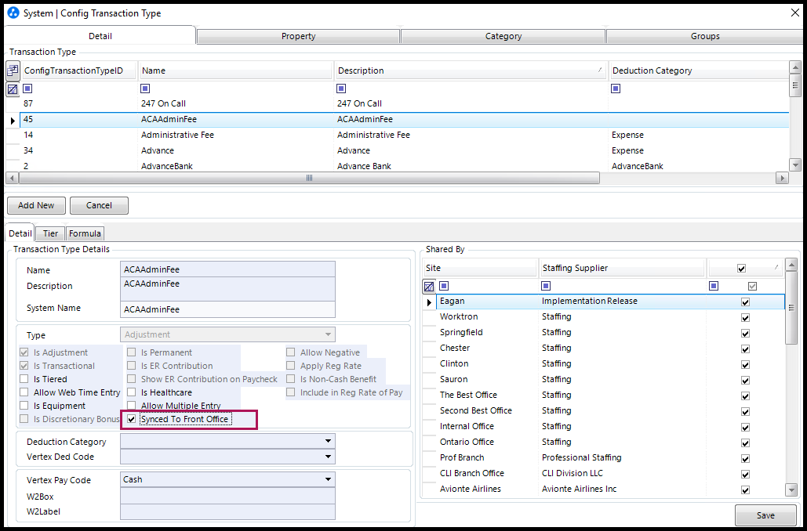Image resolution: width=807 pixels, height=531 pixels.
Task: Uncheck Shared By for Eagan site
Action: (x=745, y=302)
